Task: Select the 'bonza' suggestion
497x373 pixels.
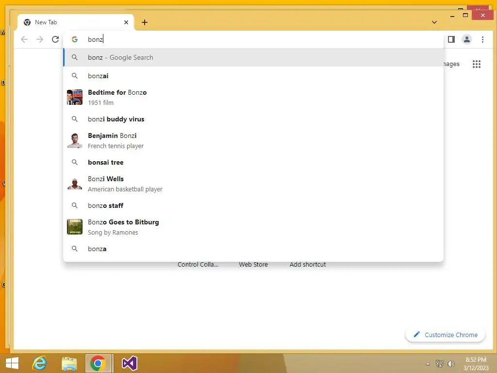Action: click(x=253, y=249)
